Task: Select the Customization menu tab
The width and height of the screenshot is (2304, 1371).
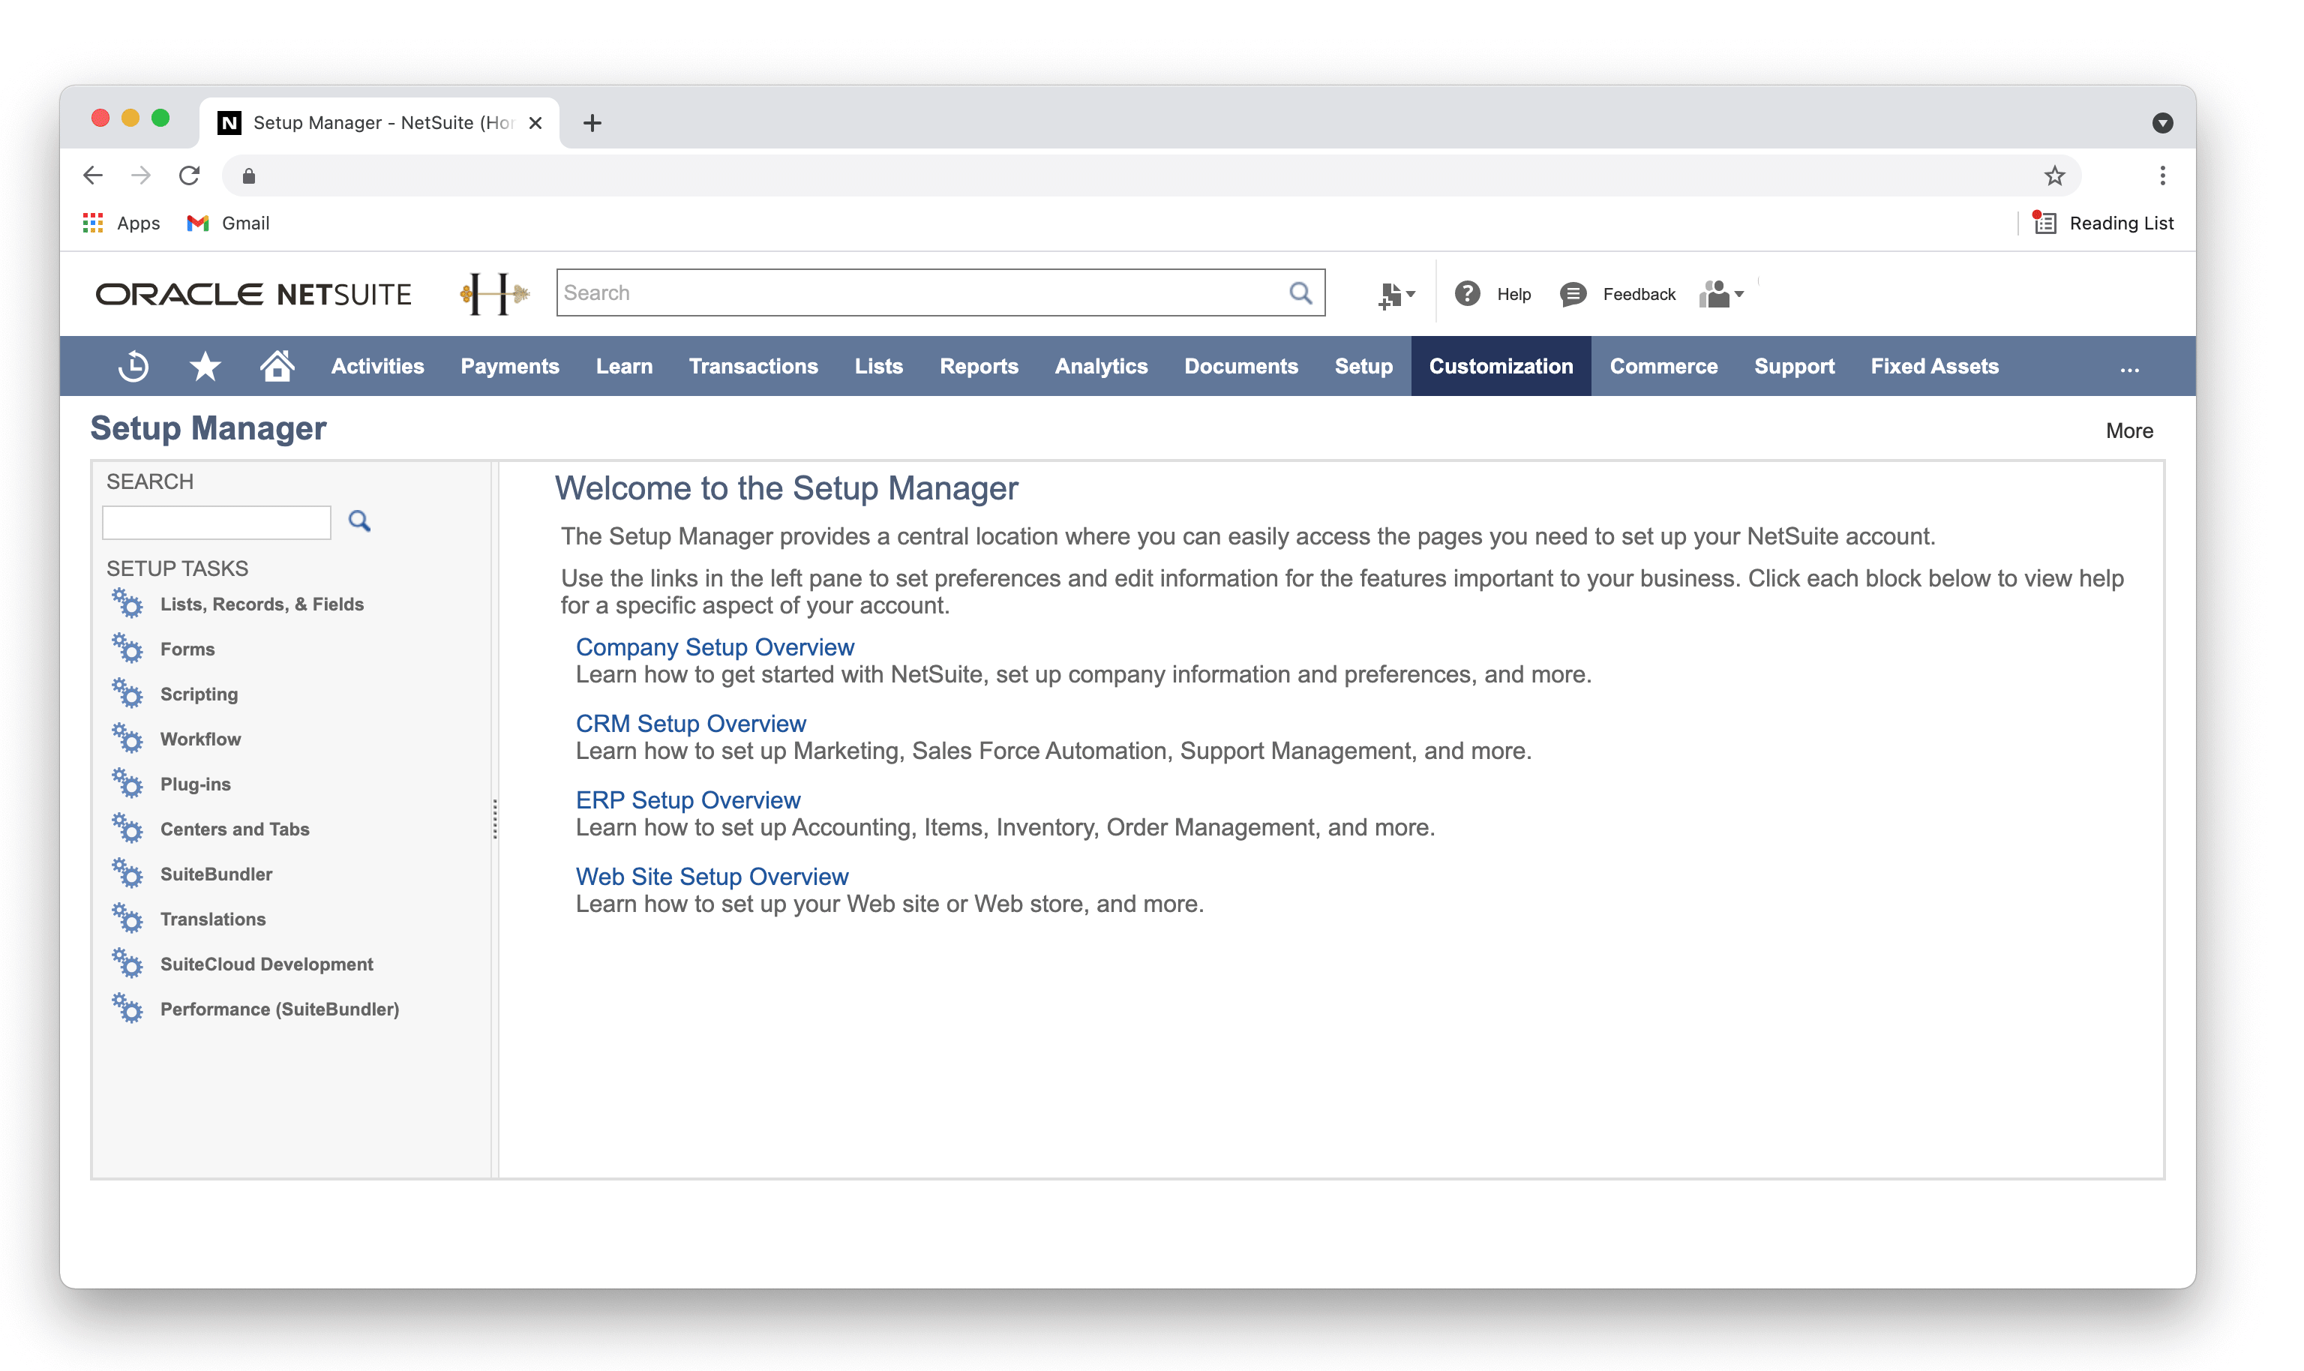Action: 1500,366
